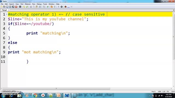175x98 pixels.
Task: Click the Save file toolbar icon
Action: 7,7
